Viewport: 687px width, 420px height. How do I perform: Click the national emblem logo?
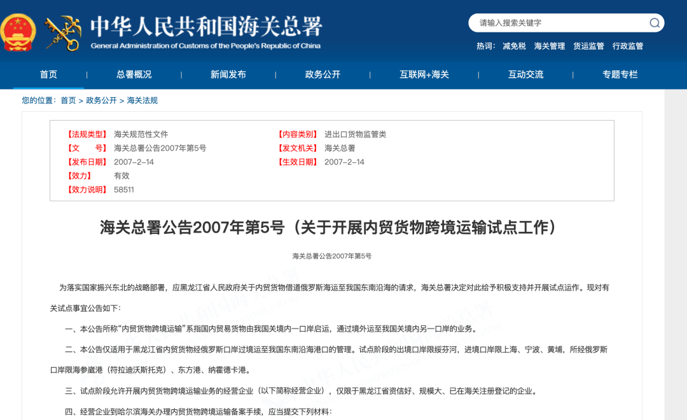(18, 32)
